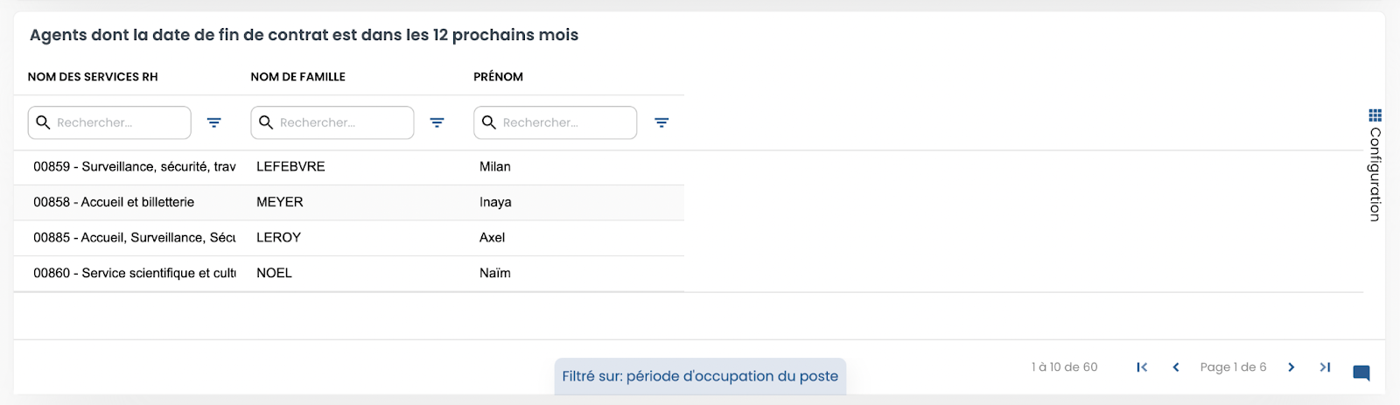Sort by NOM DE FAMILLE header
The image size is (1400, 405).
(297, 77)
